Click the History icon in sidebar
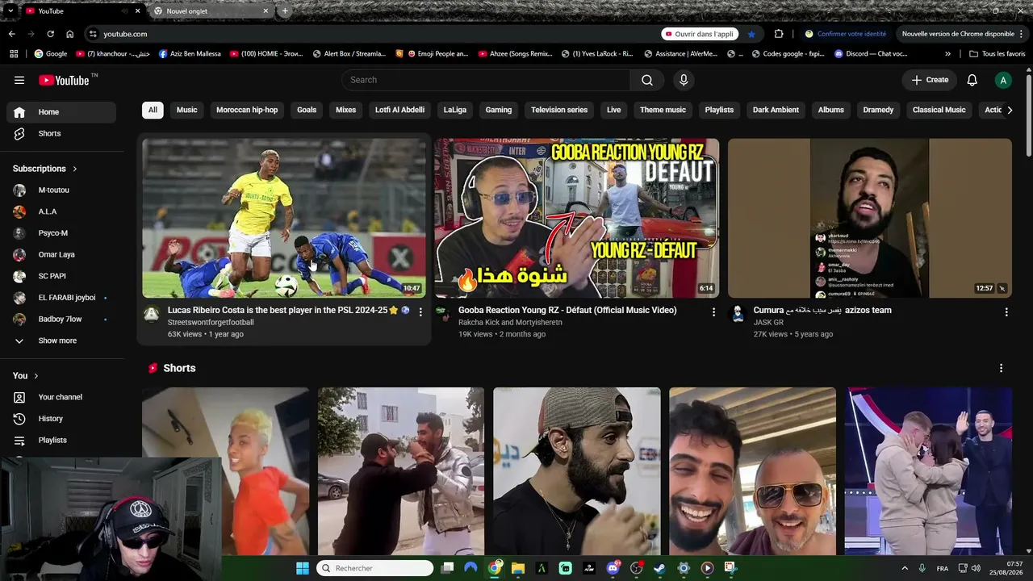This screenshot has height=581, width=1033. click(19, 419)
